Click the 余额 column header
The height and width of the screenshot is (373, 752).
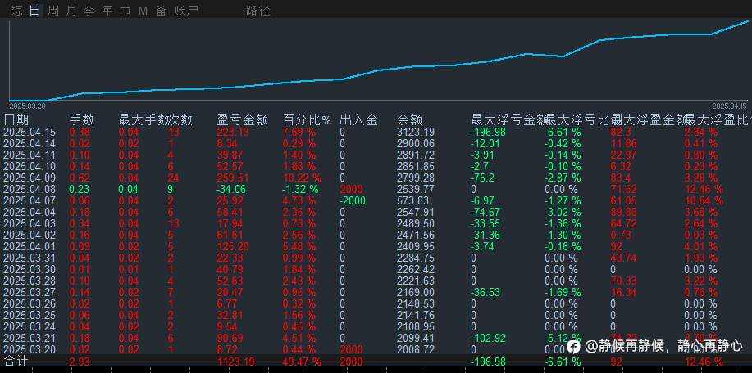point(409,119)
